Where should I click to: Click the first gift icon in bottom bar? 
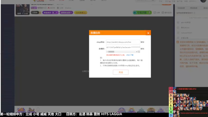(x=21, y=110)
